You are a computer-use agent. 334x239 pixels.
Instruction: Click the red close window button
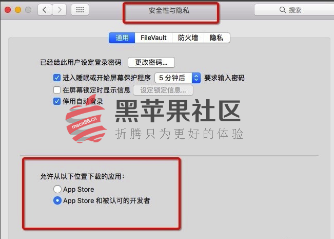8,10
